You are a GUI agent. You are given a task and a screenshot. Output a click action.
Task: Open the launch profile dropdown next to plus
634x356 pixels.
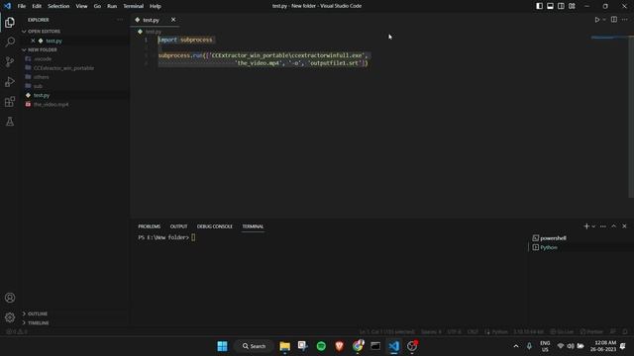593,226
